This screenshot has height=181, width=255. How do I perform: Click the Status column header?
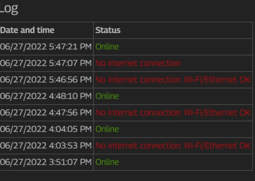108,30
